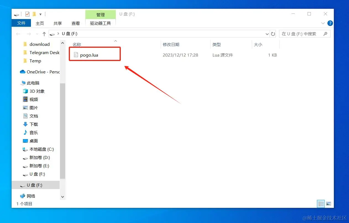
Task: Open the Help question mark icon
Action: (x=330, y=23)
